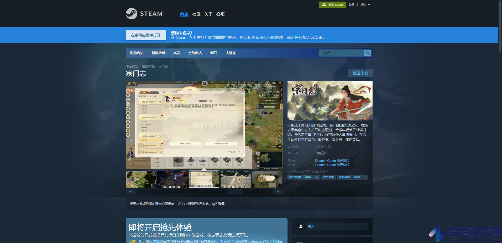Select the fourth screenshot thumbnail
502x243 pixels.
tap(236, 179)
